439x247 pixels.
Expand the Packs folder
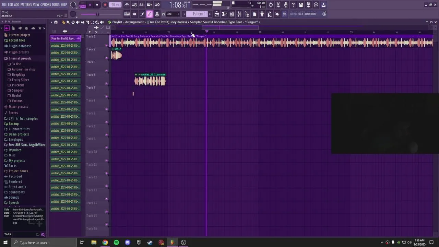(x=12, y=166)
